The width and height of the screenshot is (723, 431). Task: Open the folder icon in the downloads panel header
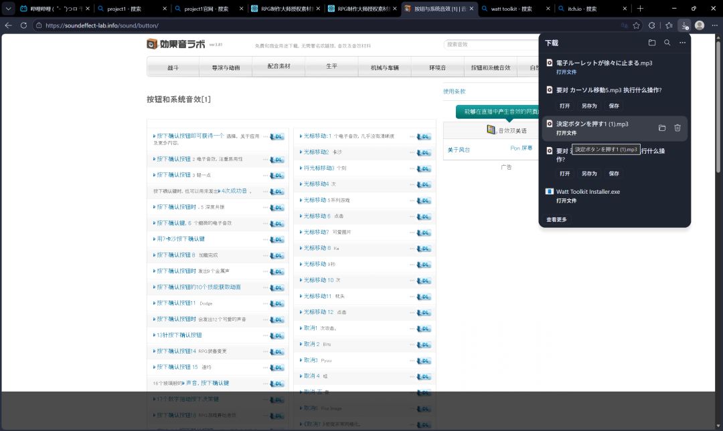[x=651, y=42]
